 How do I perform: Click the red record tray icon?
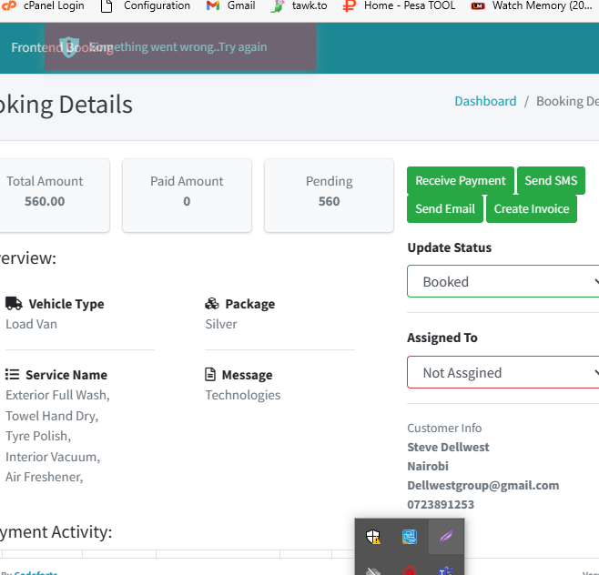coord(410,570)
